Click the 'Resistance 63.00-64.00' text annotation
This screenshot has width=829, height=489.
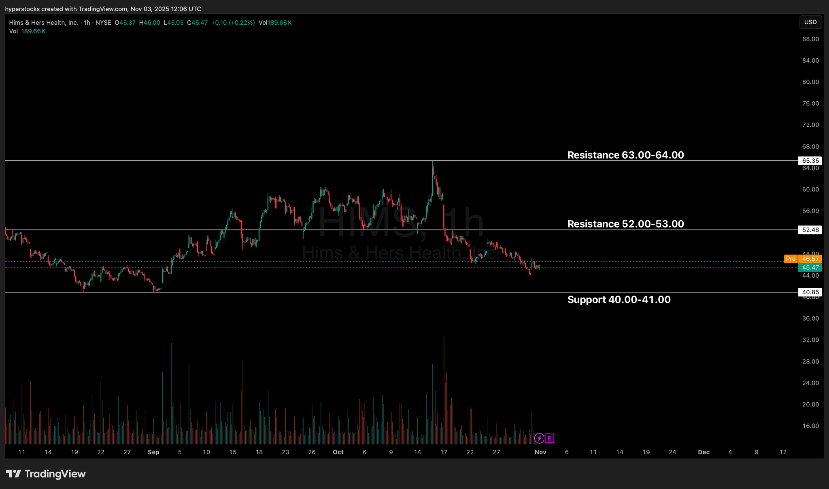[x=625, y=155]
